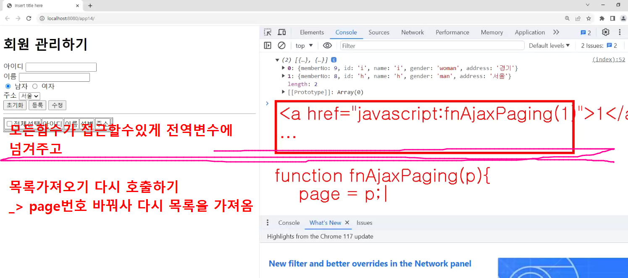This screenshot has width=628, height=278.
Task: Open the 주소 dropdown showing 서울
Action: point(29,96)
